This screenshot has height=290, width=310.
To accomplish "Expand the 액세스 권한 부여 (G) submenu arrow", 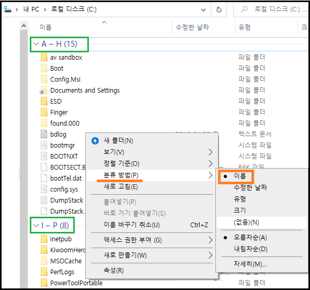I will point(210,240).
